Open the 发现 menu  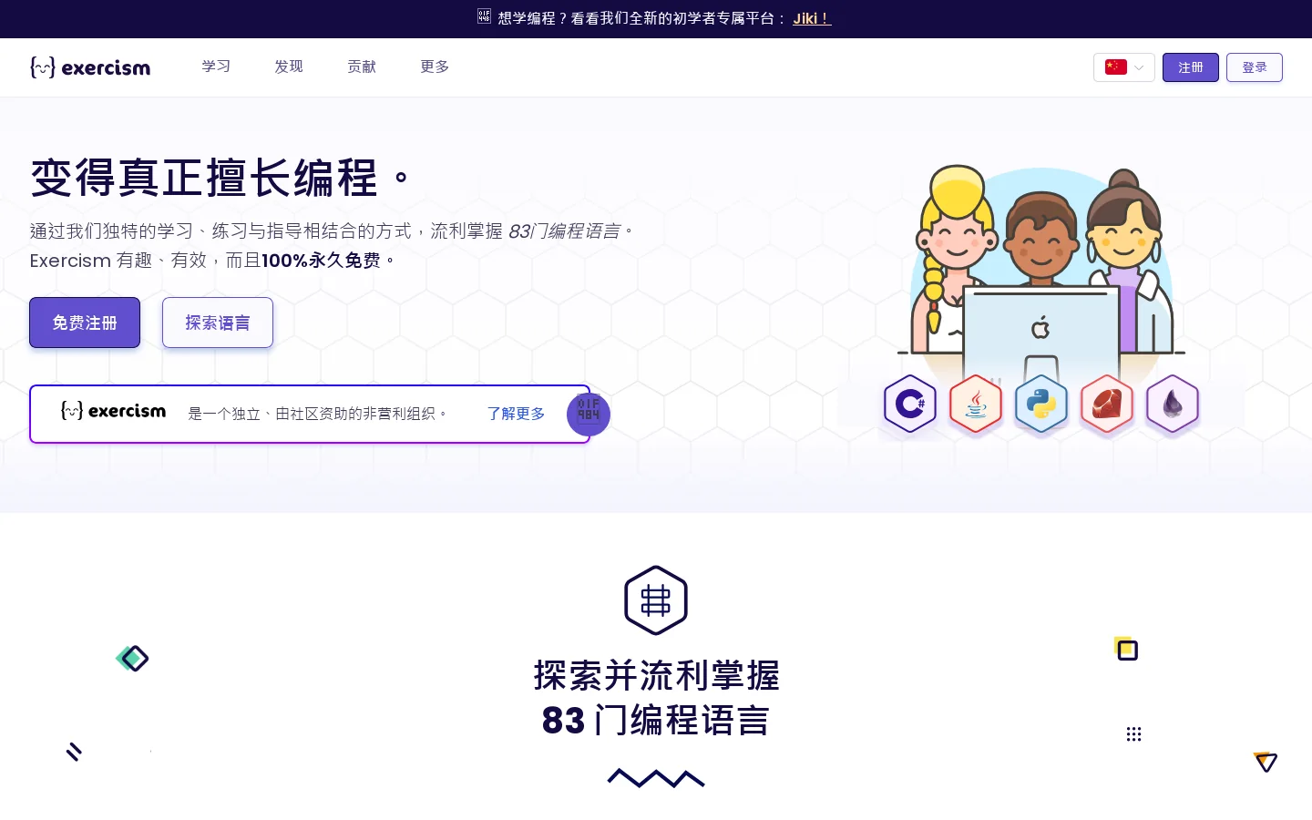pos(289,67)
